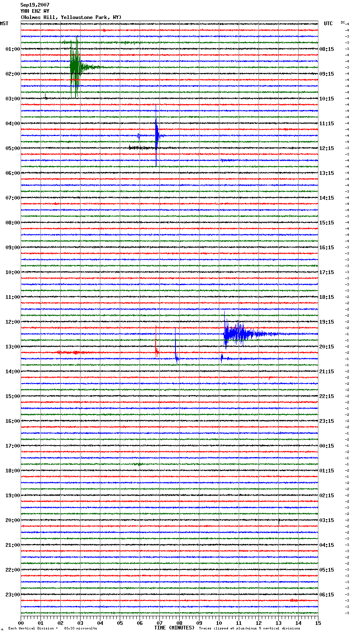The width and height of the screenshot is (351, 634).
Task: Click the date label Sep19,2007
Action: coord(35,5)
